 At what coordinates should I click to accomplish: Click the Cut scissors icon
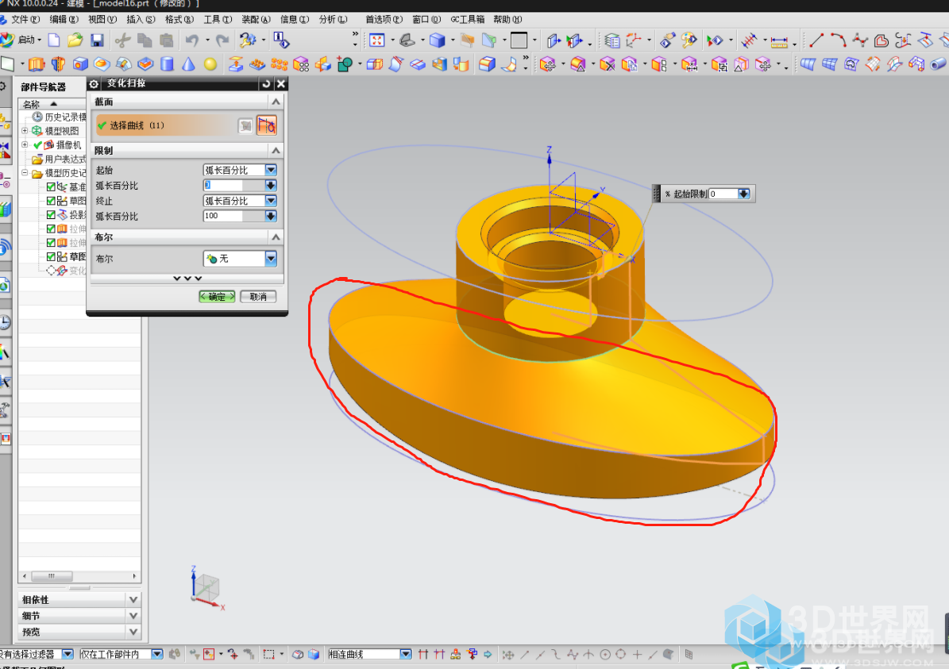click(122, 40)
